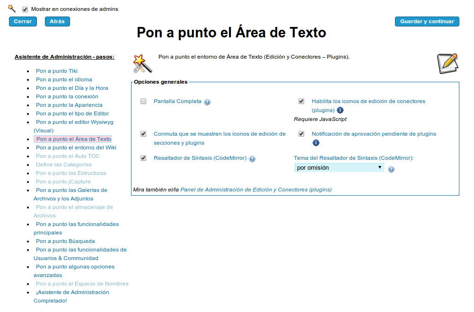Enable the Pantalla Completa checkbox
The width and height of the screenshot is (474, 312).
tap(143, 101)
